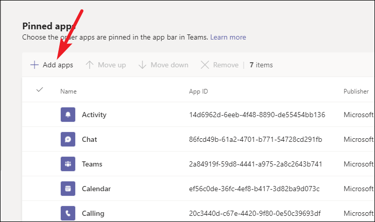Toggle the select-all checkmark in the header
The width and height of the screenshot is (375, 222).
click(40, 90)
